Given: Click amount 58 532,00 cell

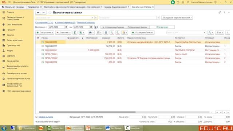Looking at the screenshot, I should (x=111, y=46).
